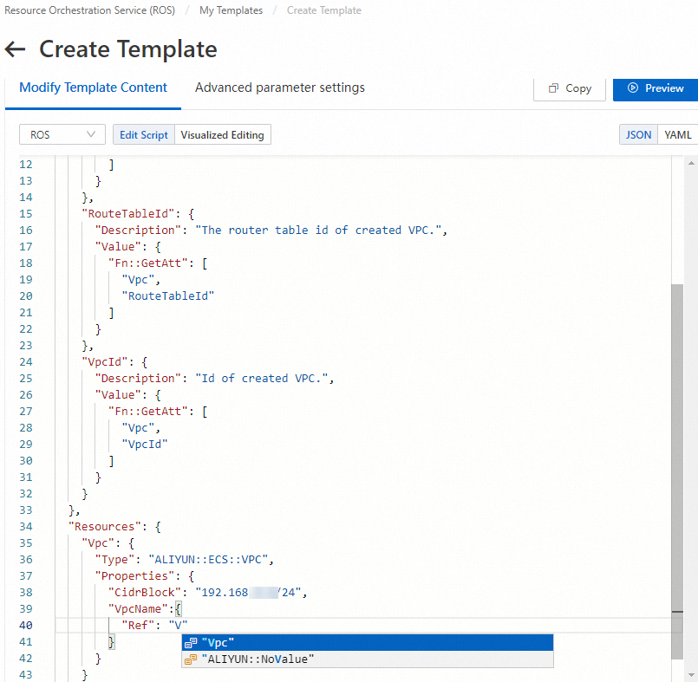The width and height of the screenshot is (698, 682).
Task: Switch to Edit Script mode
Action: click(143, 134)
